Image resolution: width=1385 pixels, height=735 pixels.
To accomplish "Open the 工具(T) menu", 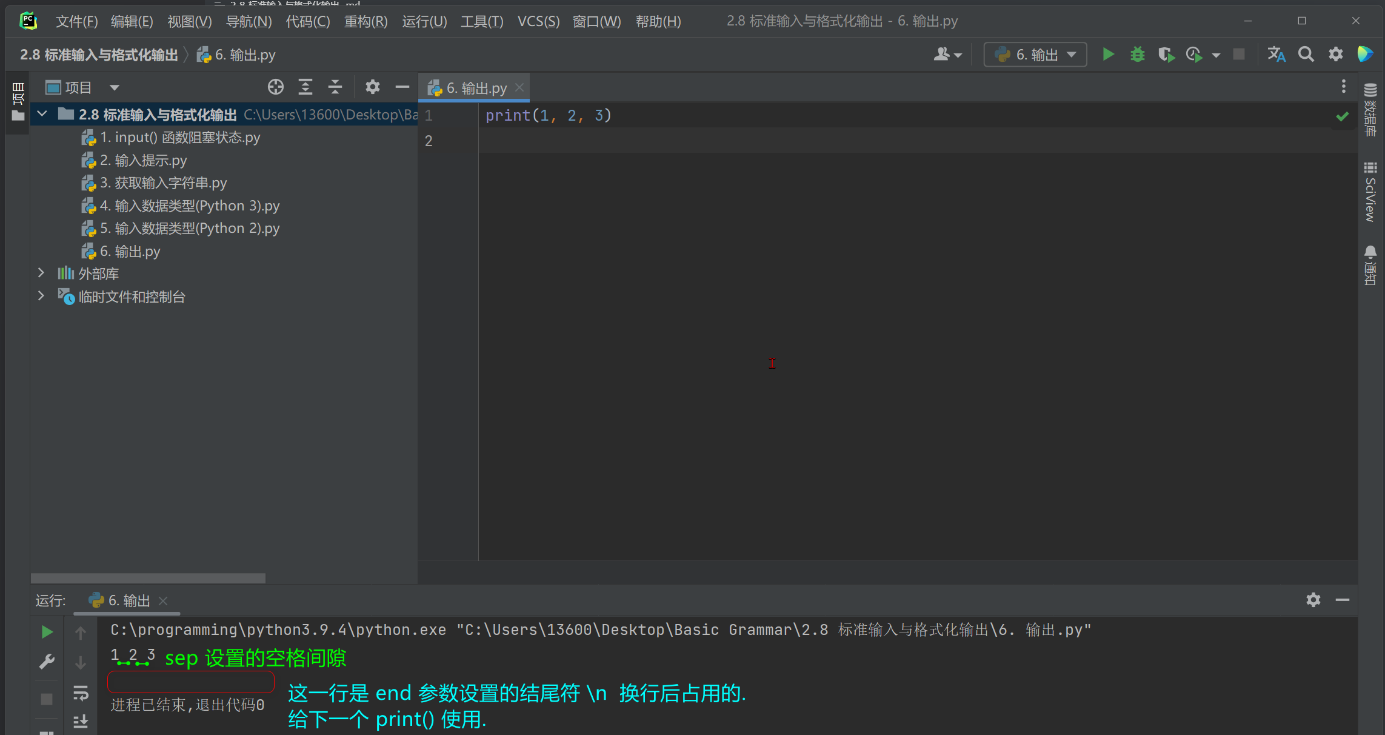I will click(482, 22).
